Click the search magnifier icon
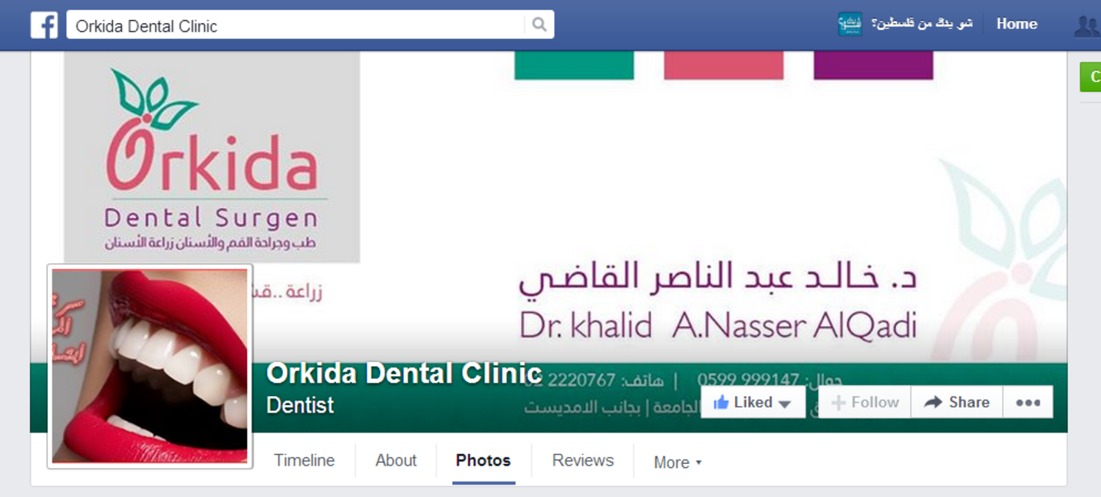 click(539, 25)
